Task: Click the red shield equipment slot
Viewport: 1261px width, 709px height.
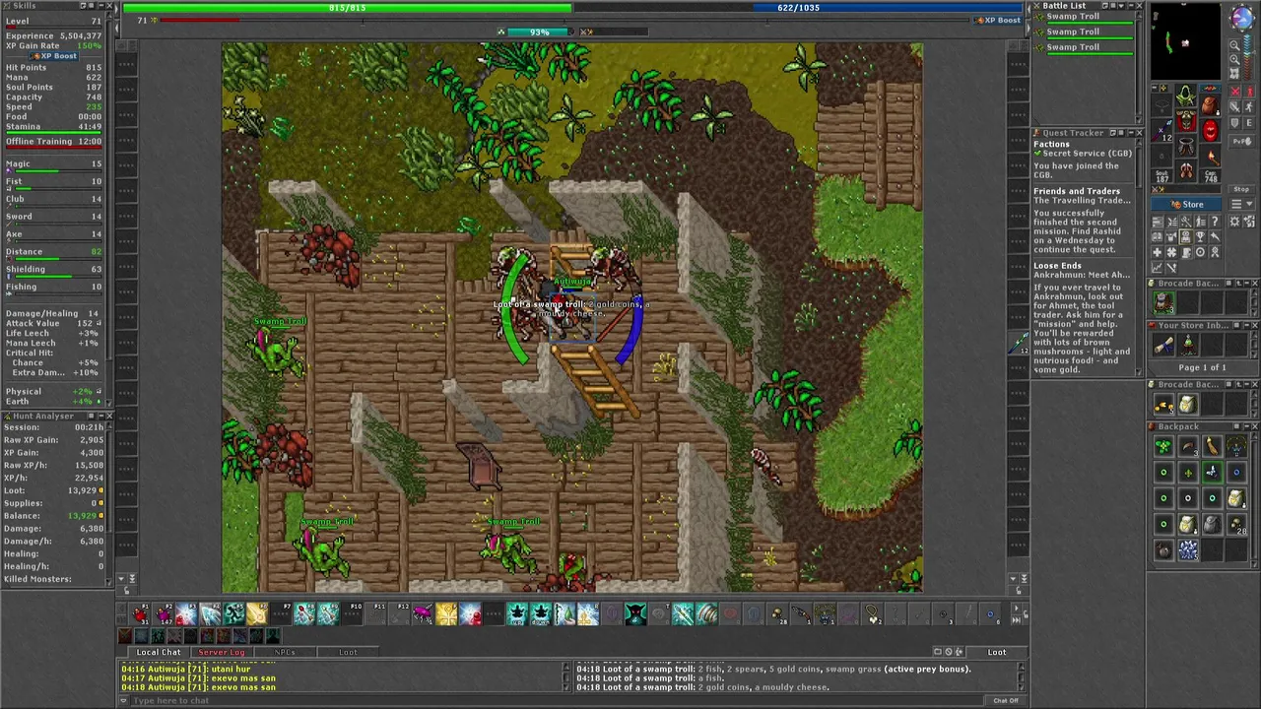Action: pos(1211,130)
